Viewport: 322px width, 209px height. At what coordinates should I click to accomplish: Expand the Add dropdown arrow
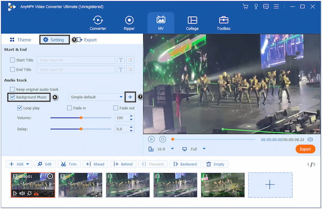(x=28, y=164)
